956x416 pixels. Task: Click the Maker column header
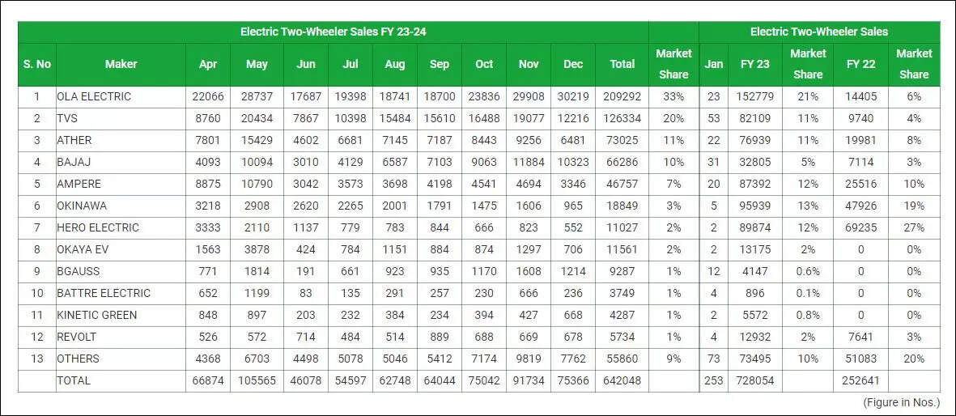(121, 64)
